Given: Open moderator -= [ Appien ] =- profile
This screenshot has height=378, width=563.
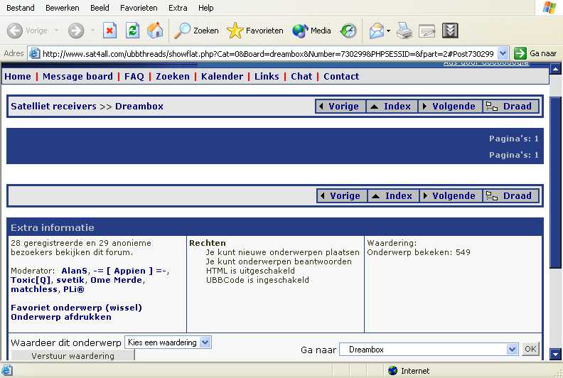Looking at the screenshot, I should pos(129,271).
